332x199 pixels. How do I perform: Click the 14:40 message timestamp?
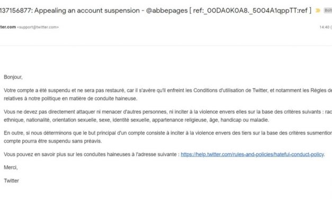point(325,27)
